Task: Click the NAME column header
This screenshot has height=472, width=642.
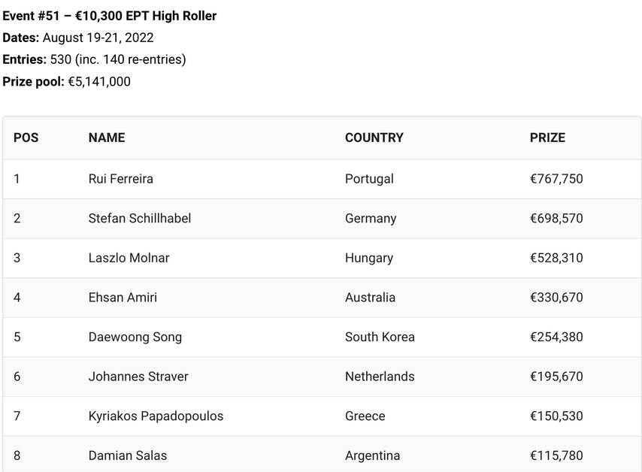Action: [x=107, y=138]
